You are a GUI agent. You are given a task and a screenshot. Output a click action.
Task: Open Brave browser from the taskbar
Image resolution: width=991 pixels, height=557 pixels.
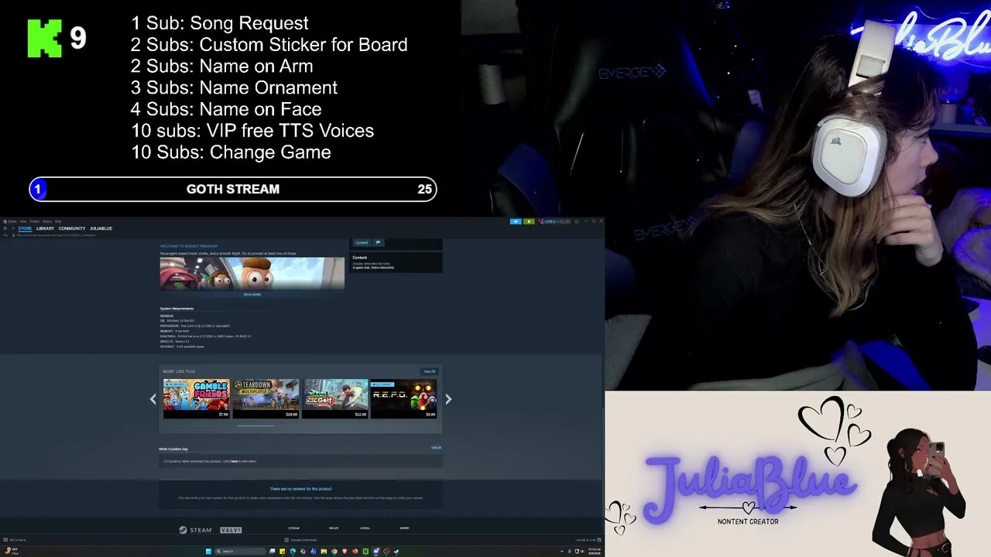(x=345, y=551)
